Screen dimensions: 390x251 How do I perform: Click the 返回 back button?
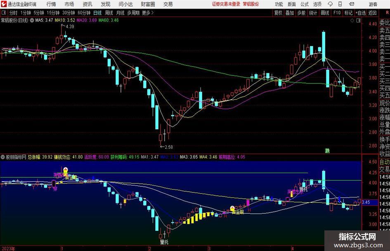[372, 13]
